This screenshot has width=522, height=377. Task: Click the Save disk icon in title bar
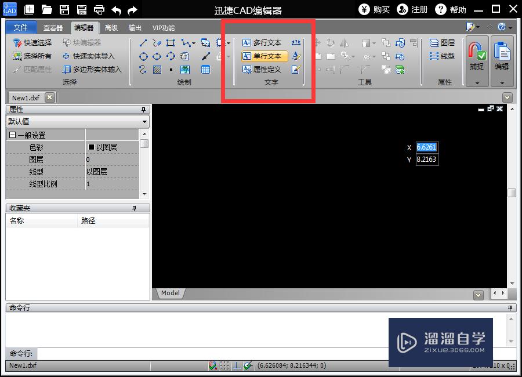64,10
